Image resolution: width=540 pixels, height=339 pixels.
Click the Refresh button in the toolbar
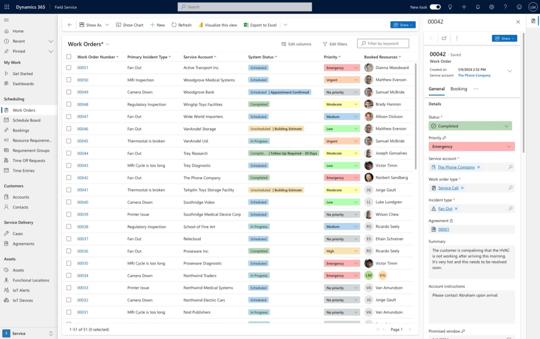tap(181, 25)
